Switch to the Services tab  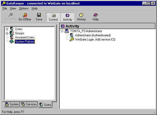[29, 104]
